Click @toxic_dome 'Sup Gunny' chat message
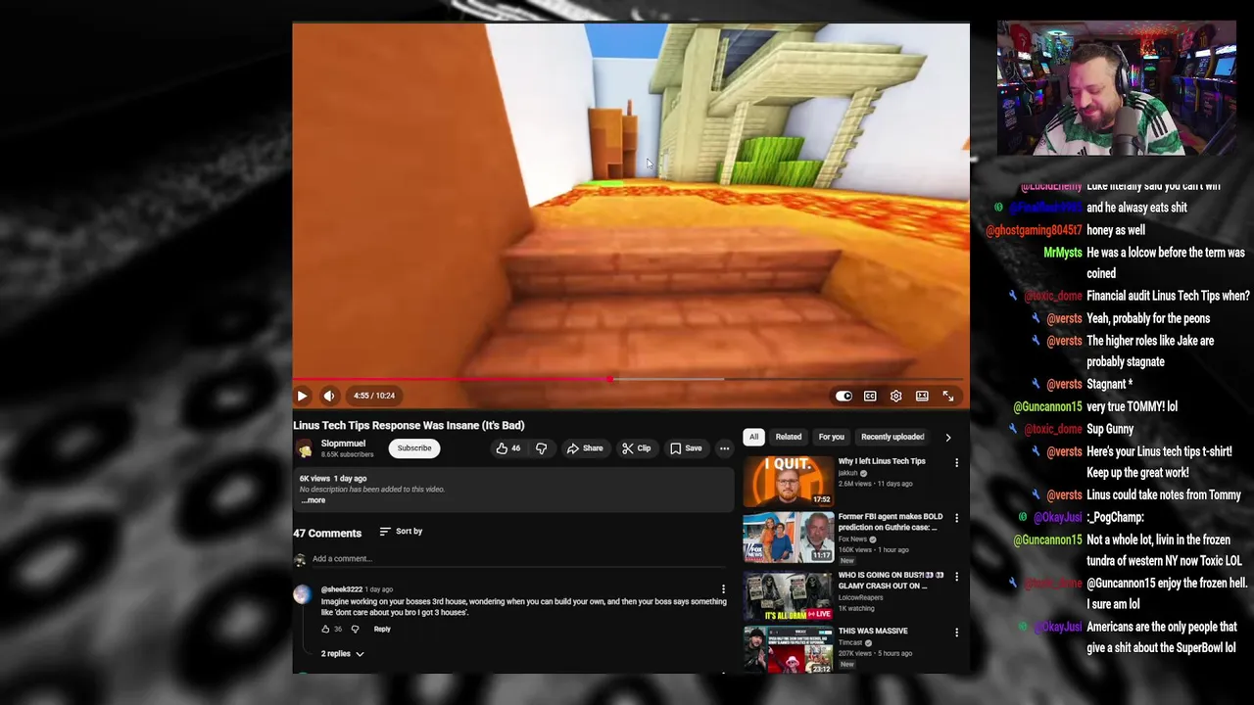This screenshot has width=1254, height=705. point(1110,429)
